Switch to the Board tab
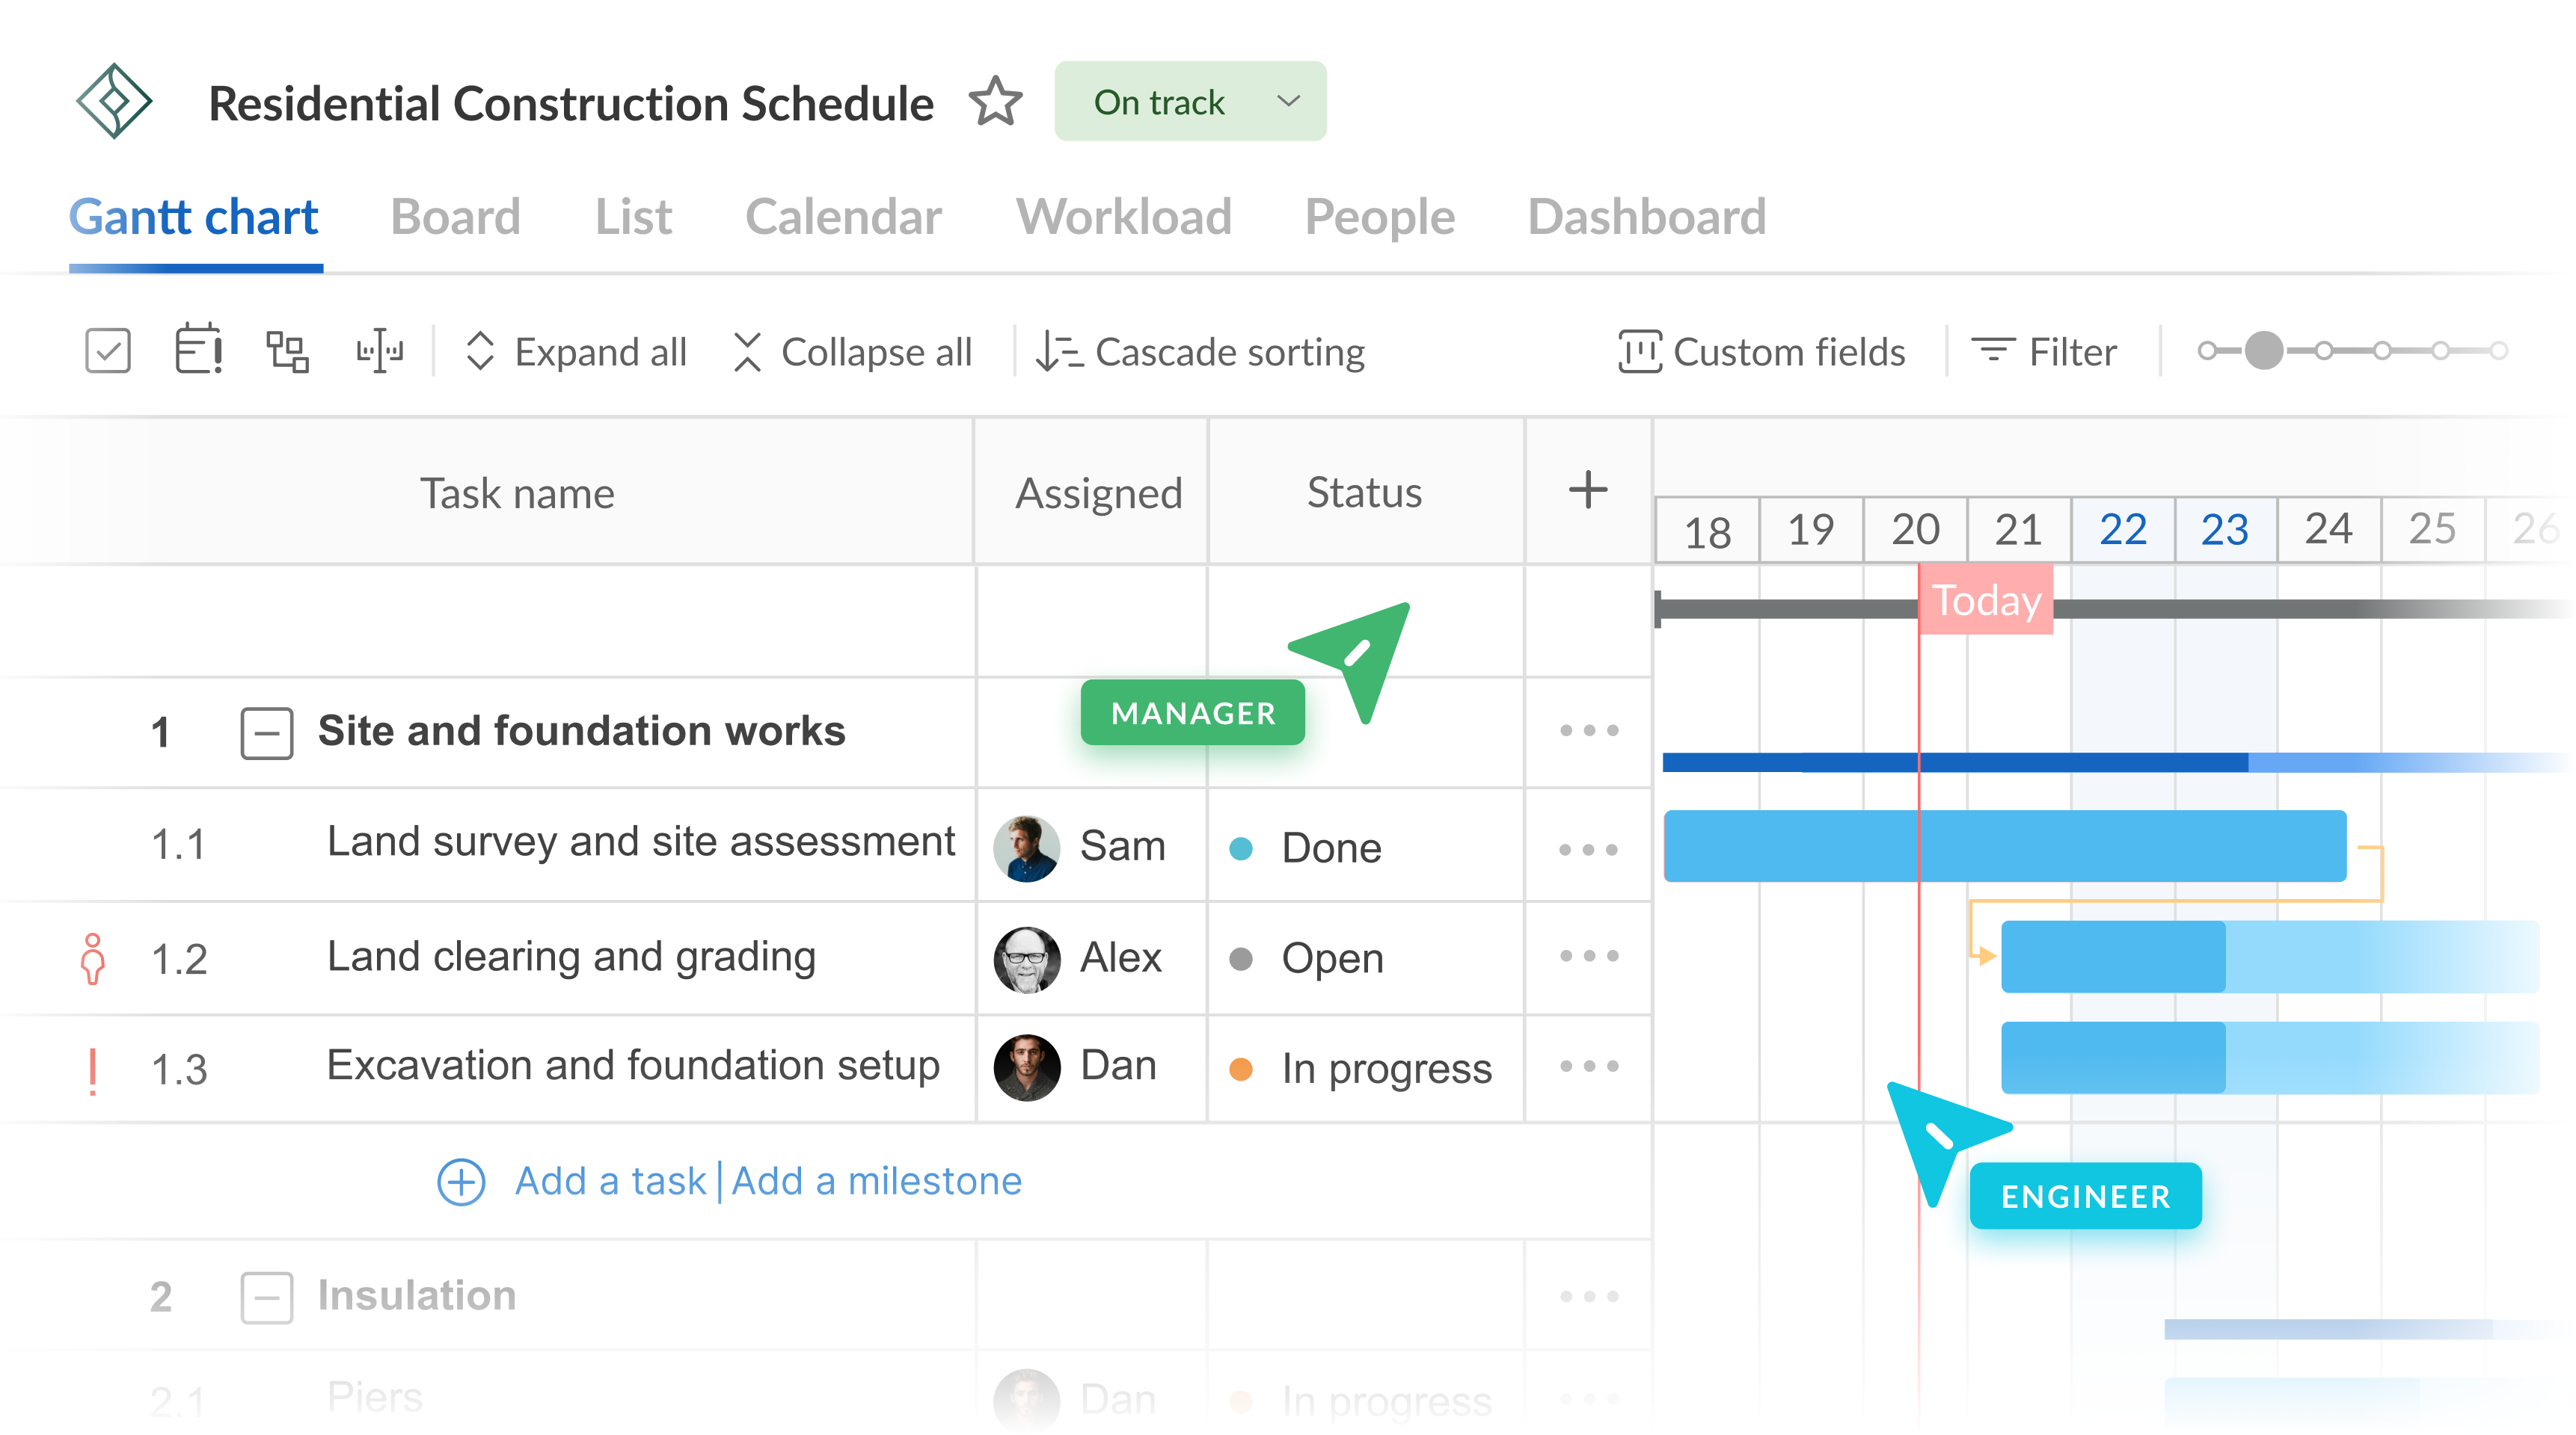The width and height of the screenshot is (2576, 1435). click(x=455, y=217)
